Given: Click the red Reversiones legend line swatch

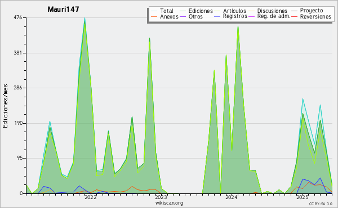Looking at the screenshot, I should click(x=295, y=16).
